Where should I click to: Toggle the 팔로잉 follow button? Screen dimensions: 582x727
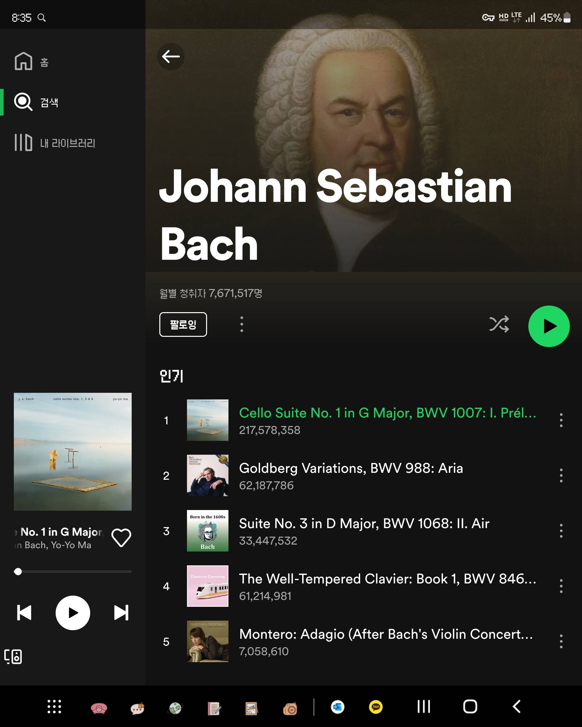pyautogui.click(x=183, y=324)
